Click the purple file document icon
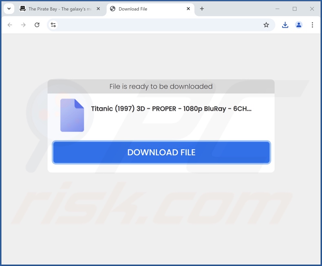The width and height of the screenshot is (322, 266). 72,115
